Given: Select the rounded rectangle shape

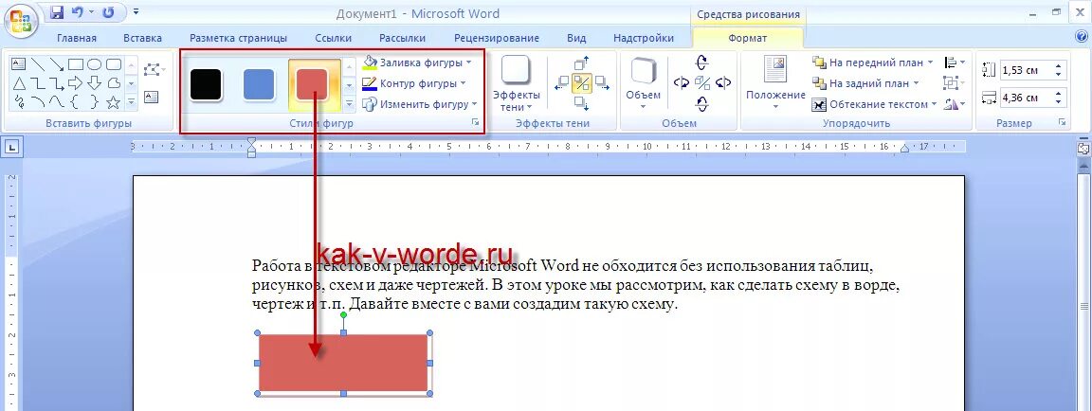Looking at the screenshot, I should pos(114,64).
